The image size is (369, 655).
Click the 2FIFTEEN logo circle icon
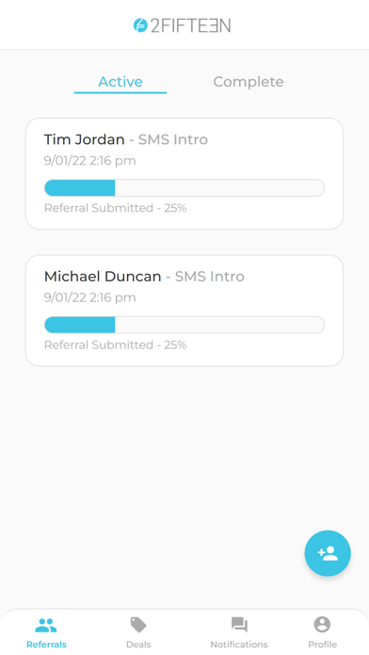click(140, 25)
